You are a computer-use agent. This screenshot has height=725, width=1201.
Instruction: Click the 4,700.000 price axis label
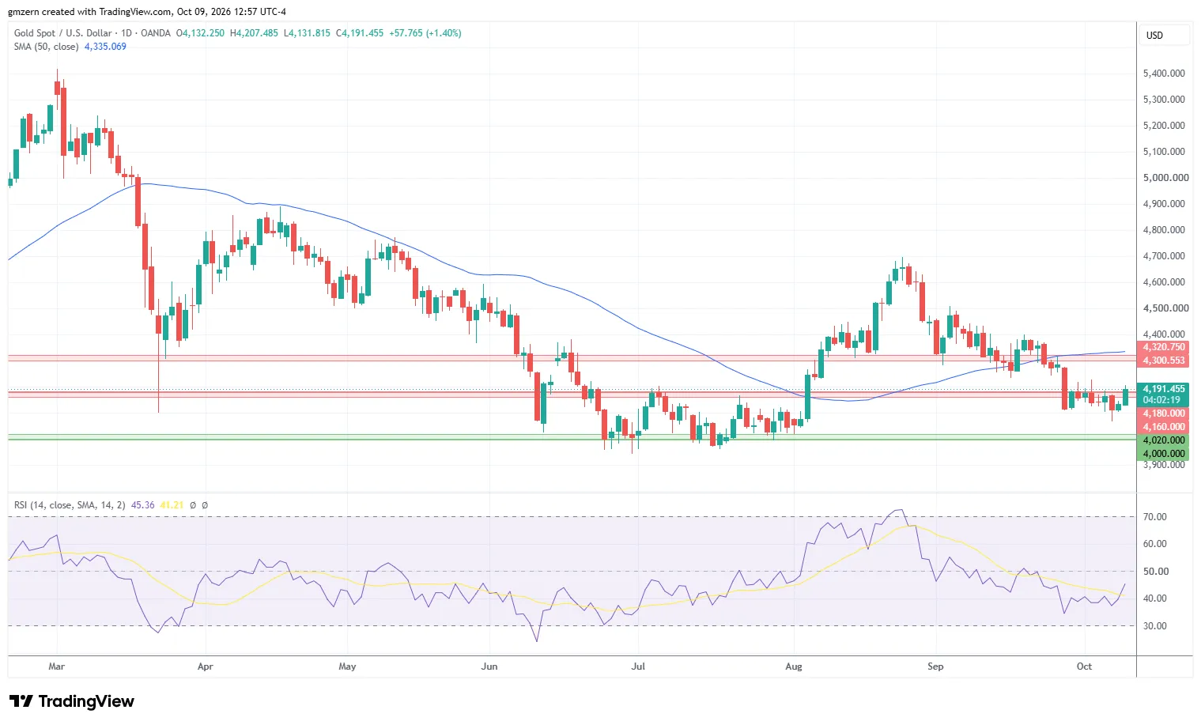coord(1164,256)
